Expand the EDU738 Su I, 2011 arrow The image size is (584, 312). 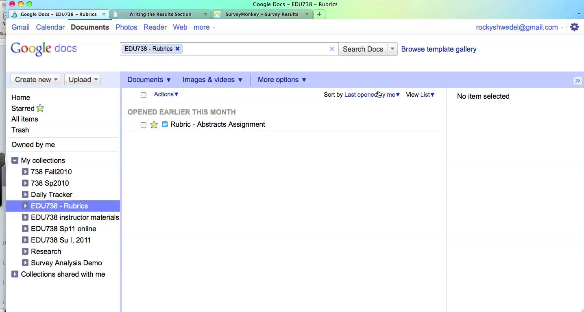[x=25, y=240]
